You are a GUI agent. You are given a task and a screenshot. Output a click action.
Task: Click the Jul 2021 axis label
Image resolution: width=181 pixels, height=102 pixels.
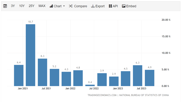[46, 88]
